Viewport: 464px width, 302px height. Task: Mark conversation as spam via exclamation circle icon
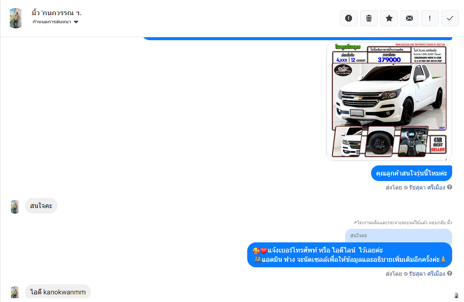click(x=349, y=18)
